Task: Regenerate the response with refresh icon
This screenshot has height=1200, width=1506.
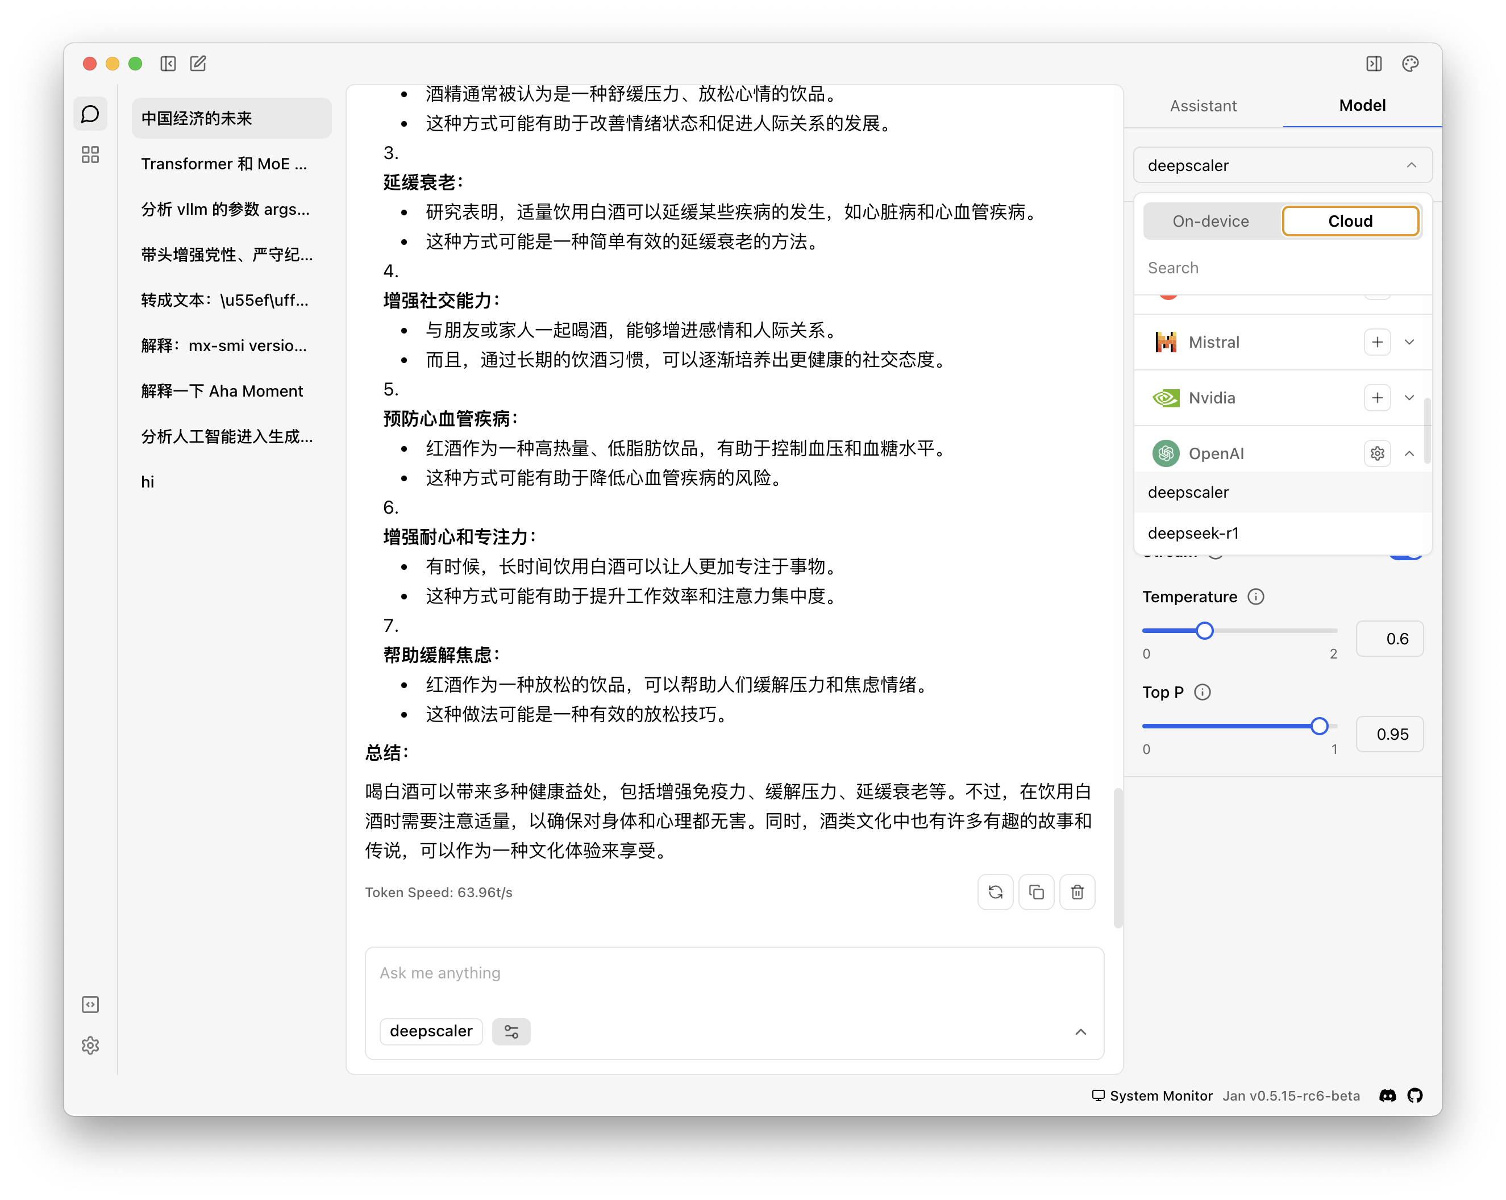Action: coord(995,892)
